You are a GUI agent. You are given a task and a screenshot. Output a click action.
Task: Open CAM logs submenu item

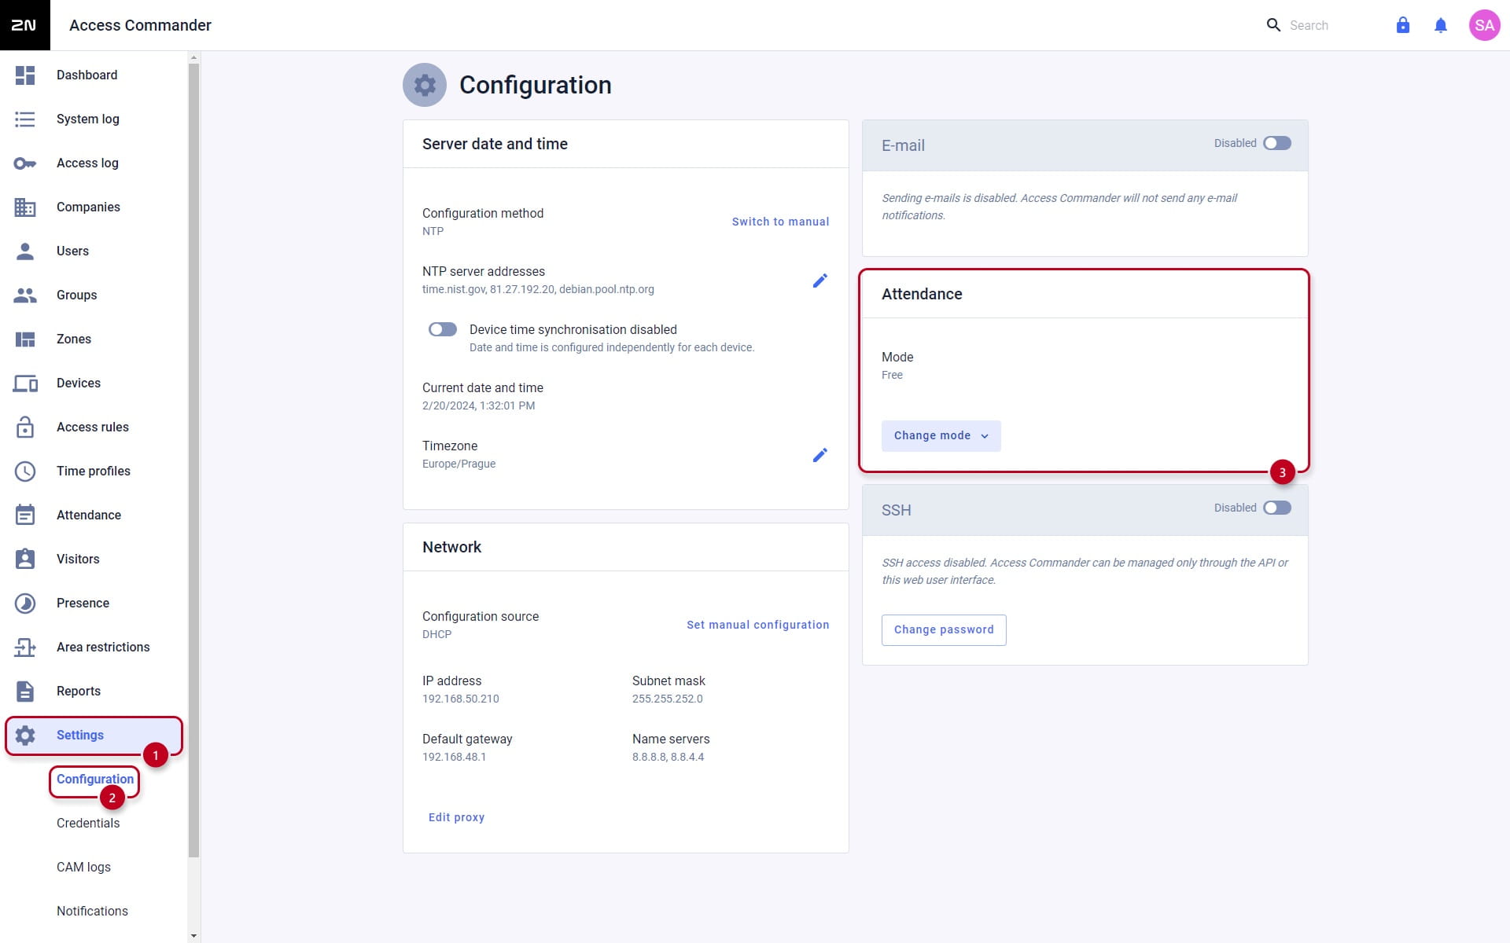pos(83,868)
